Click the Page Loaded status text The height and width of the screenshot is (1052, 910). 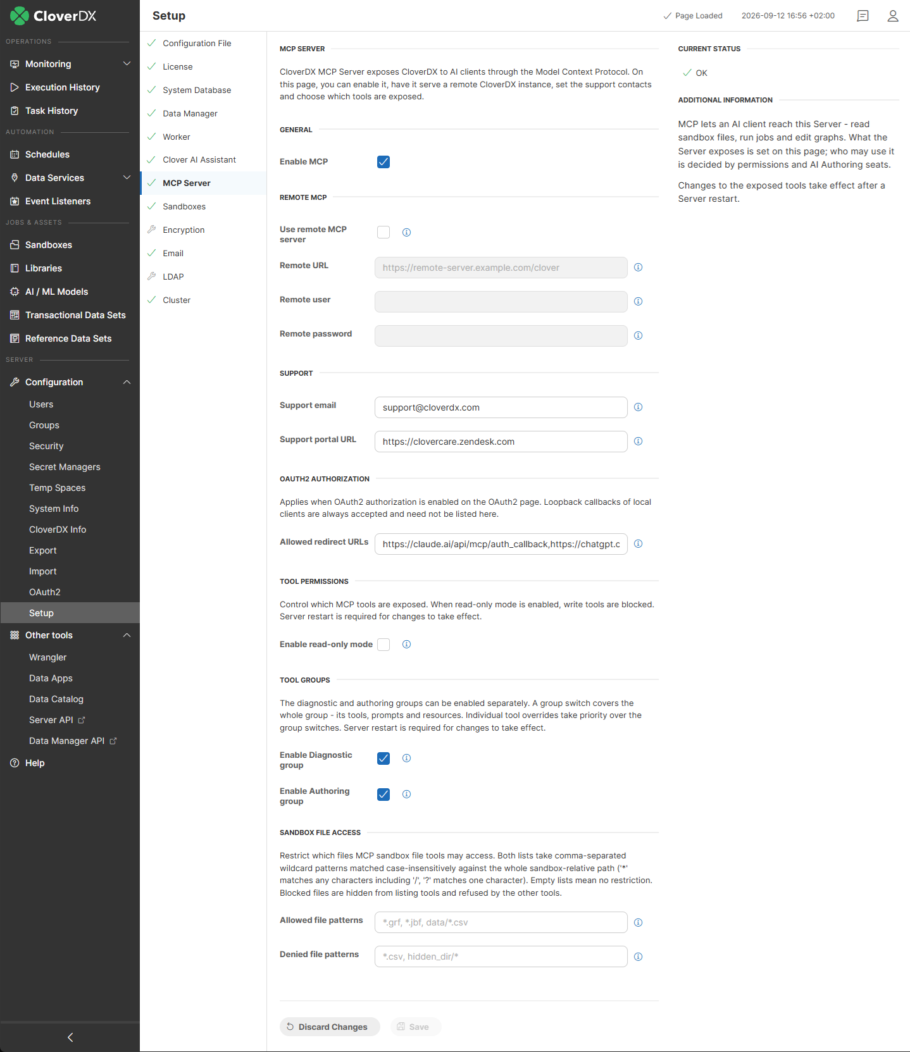coord(699,16)
